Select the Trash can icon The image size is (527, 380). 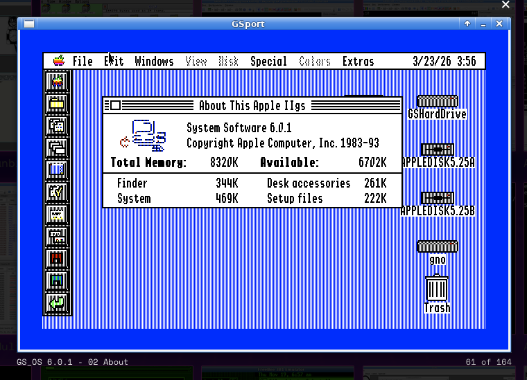click(x=437, y=287)
